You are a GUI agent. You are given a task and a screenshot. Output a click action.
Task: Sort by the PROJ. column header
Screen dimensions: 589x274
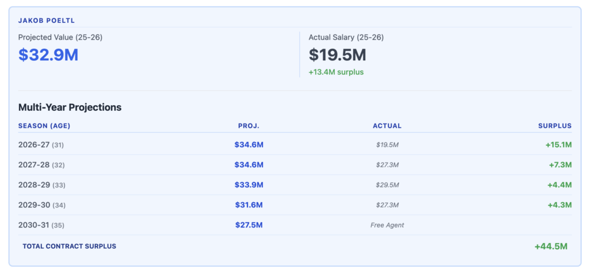click(248, 126)
